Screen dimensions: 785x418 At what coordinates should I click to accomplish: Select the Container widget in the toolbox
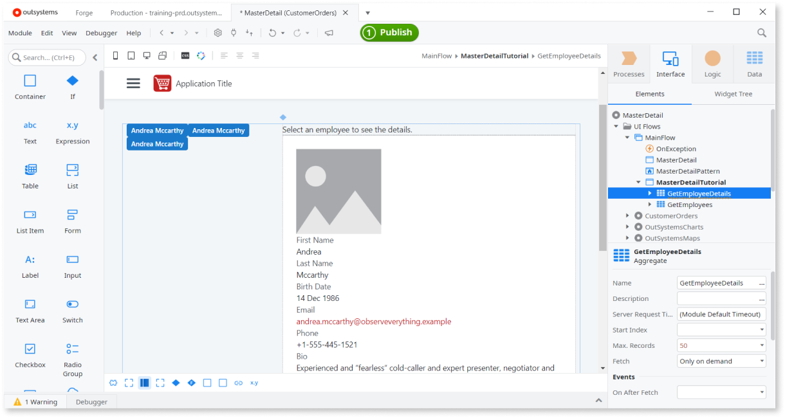coord(30,86)
